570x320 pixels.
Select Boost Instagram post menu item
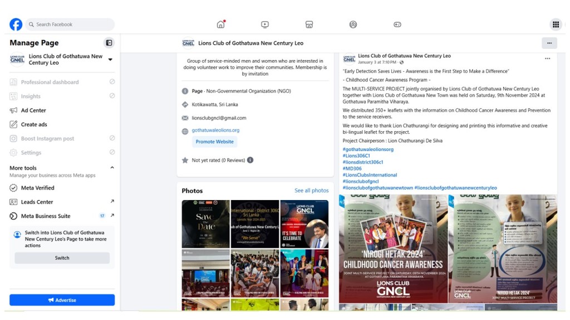tap(62, 138)
